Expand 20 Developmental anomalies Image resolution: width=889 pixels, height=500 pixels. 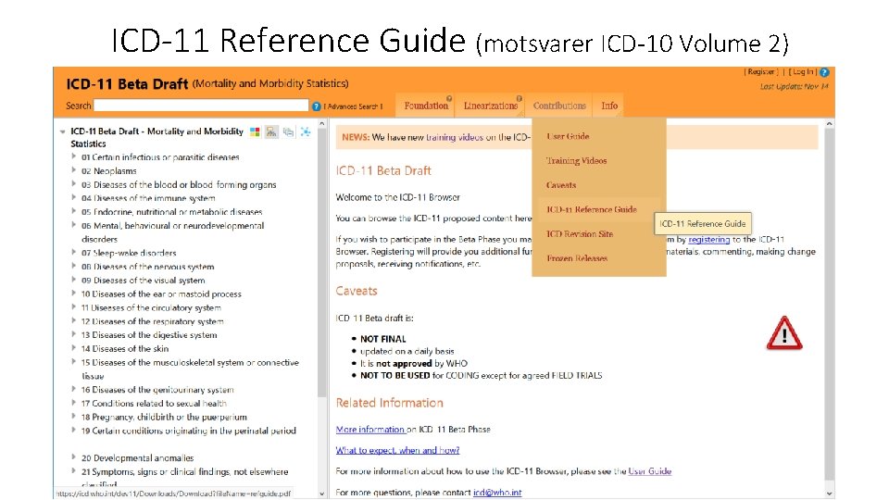click(x=74, y=456)
